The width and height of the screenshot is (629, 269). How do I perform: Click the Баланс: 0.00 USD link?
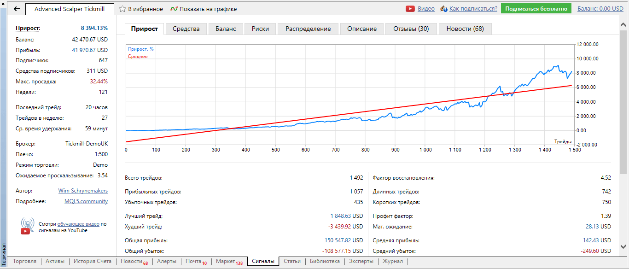[x=600, y=9]
